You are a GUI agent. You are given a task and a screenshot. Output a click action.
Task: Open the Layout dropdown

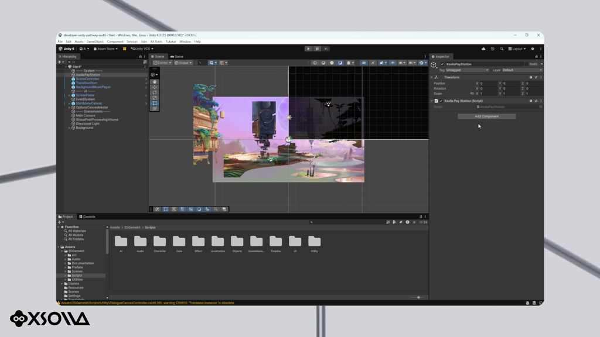pyautogui.click(x=517, y=49)
